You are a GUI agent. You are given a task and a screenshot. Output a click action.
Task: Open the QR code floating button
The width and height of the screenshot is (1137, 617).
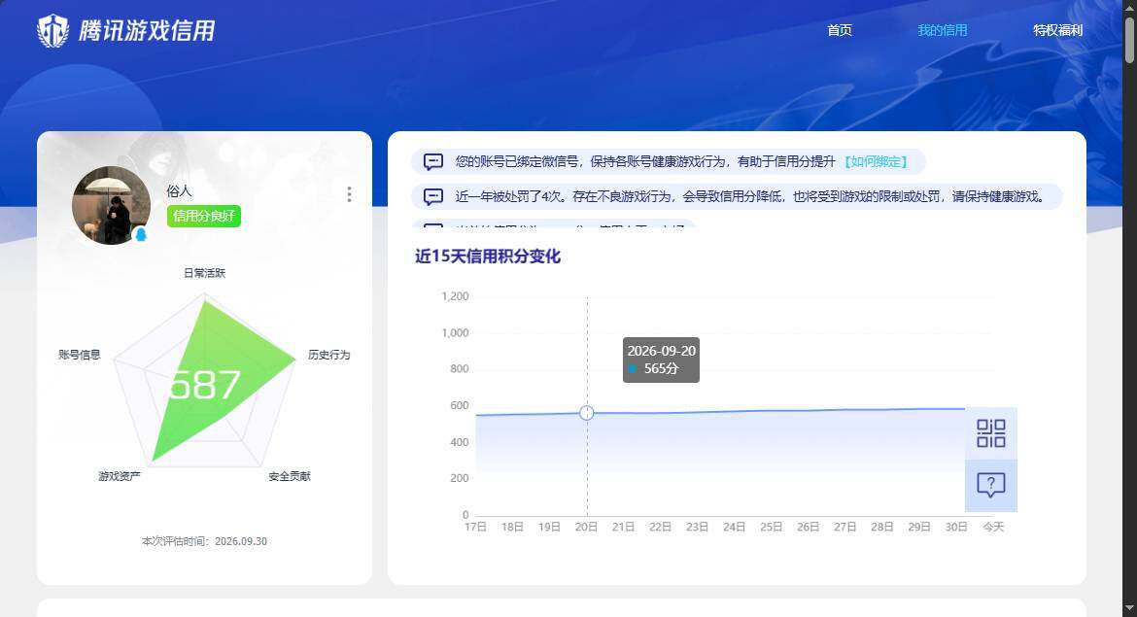990,433
